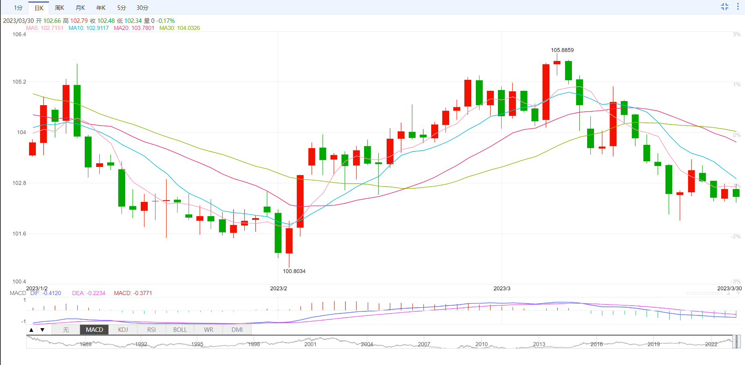Open the three-dot more options menu
745x365 pixels.
(738, 7)
